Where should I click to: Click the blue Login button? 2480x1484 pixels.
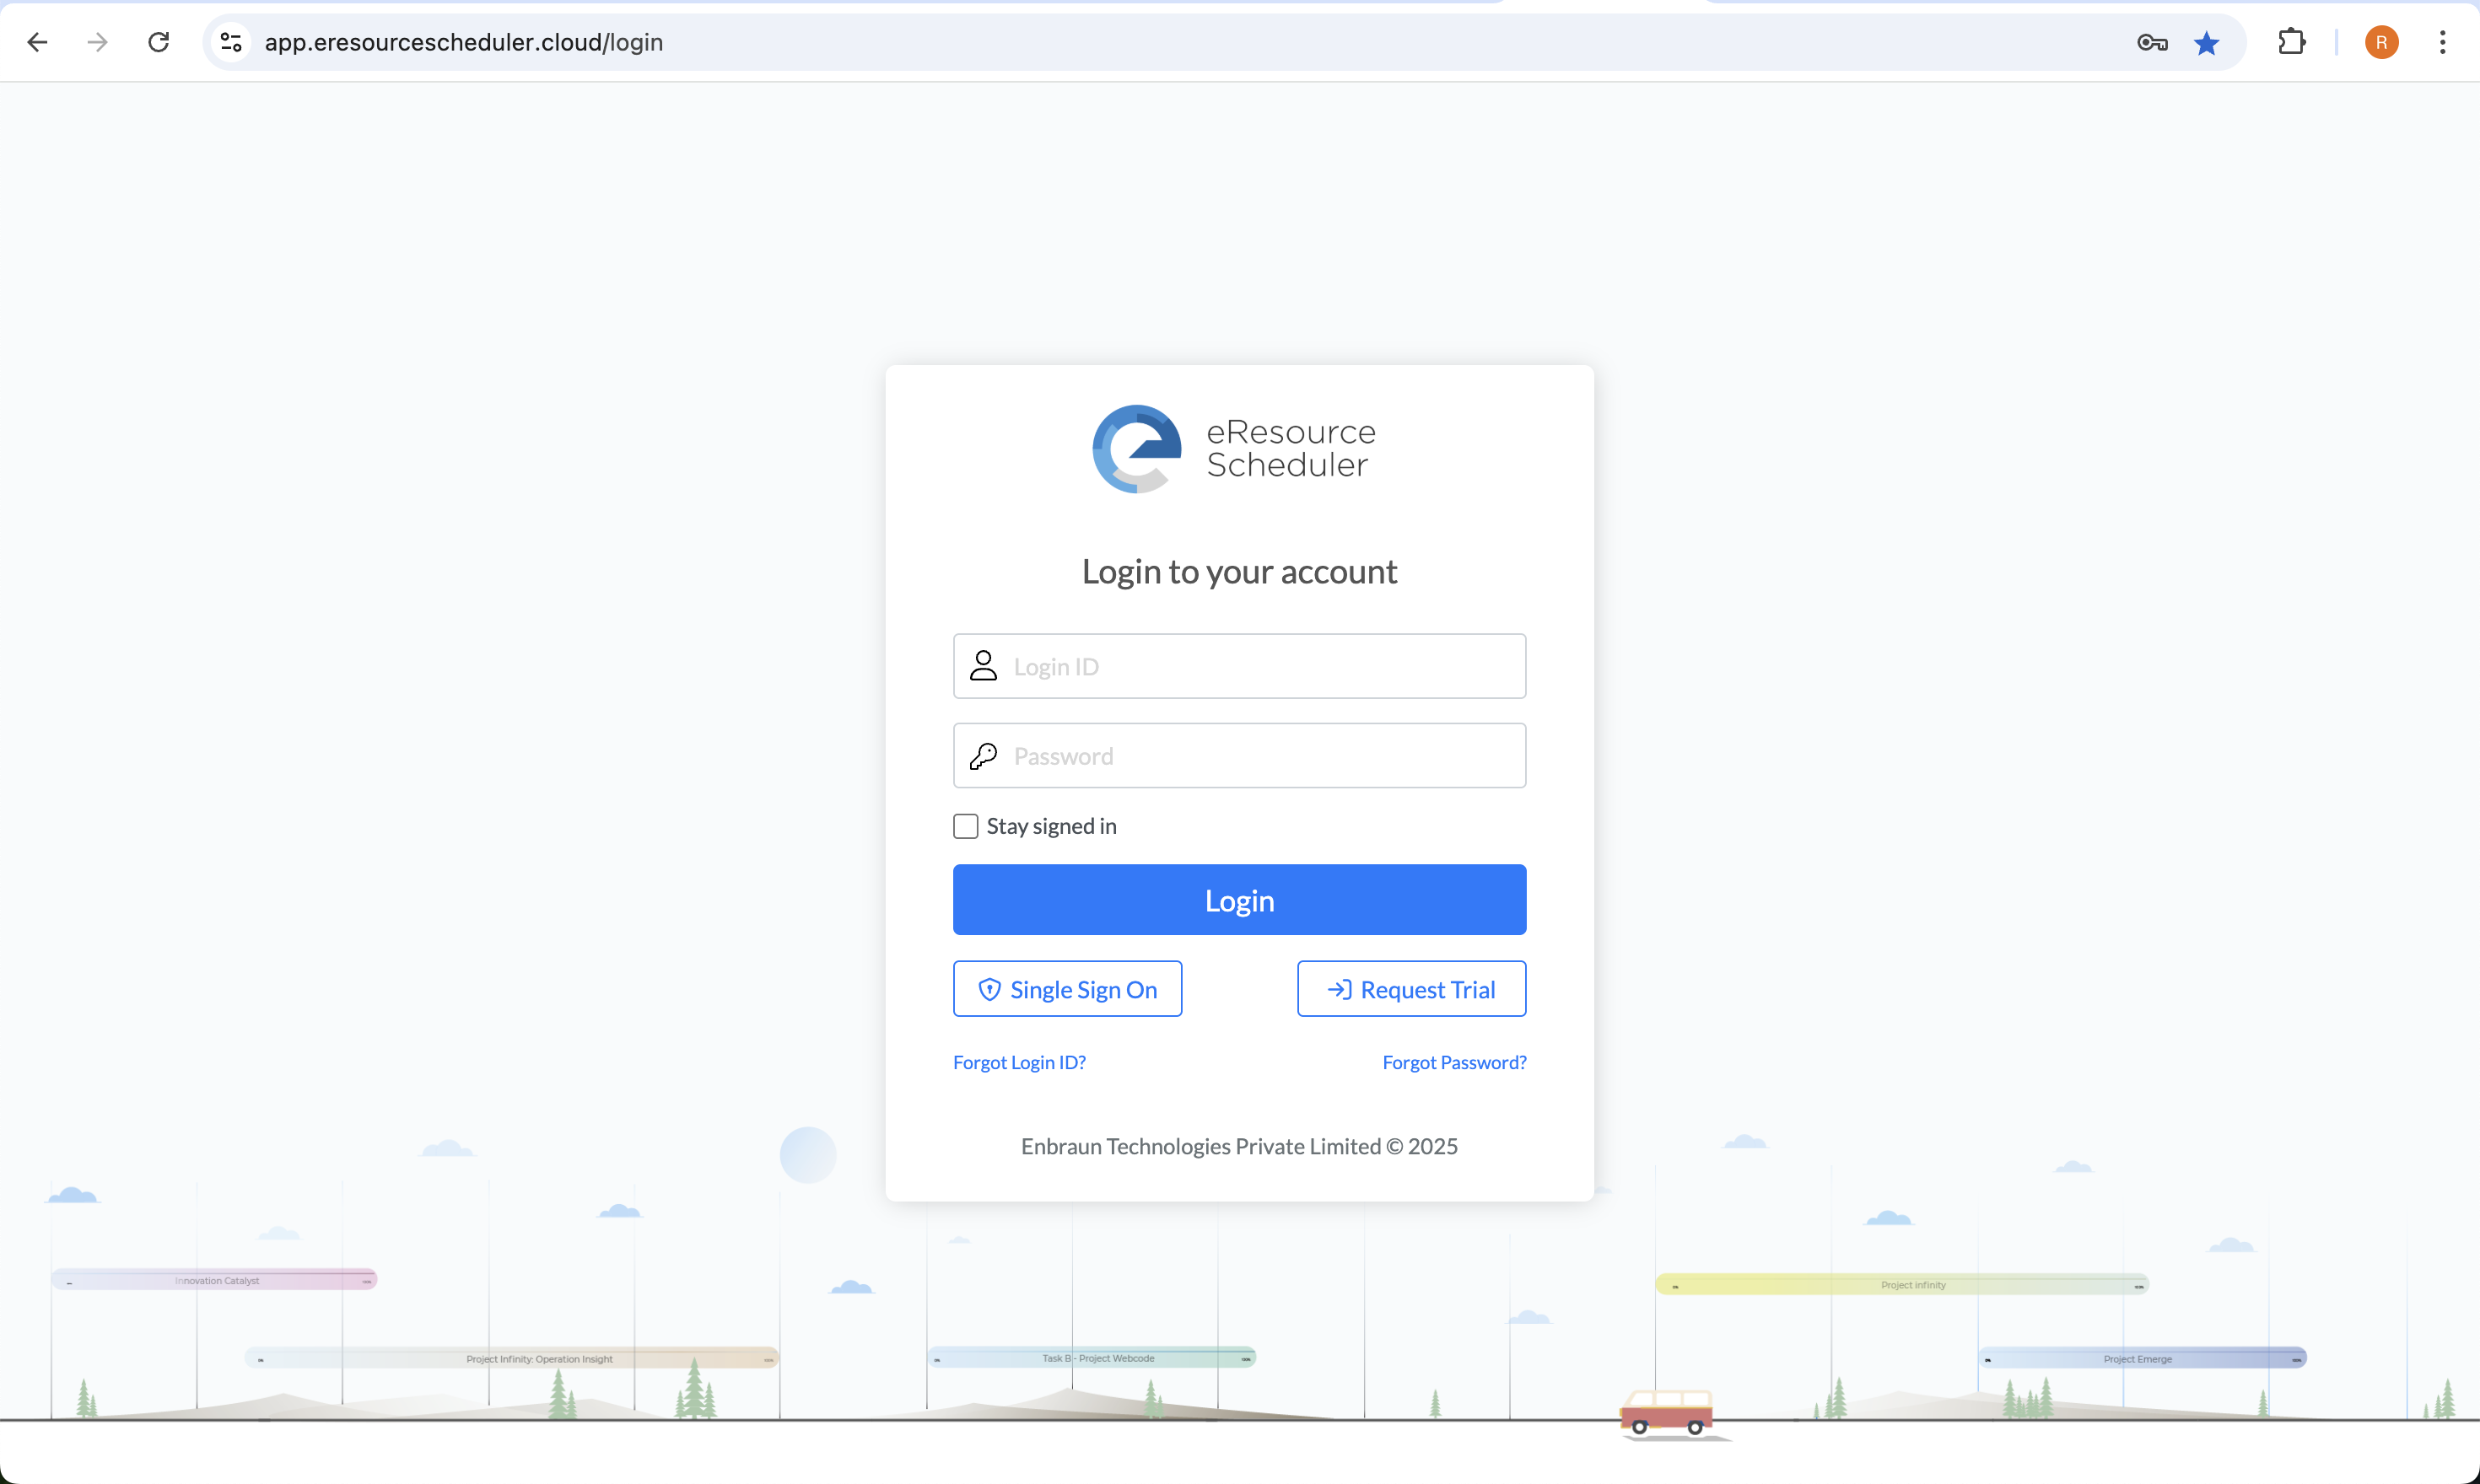click(1239, 900)
